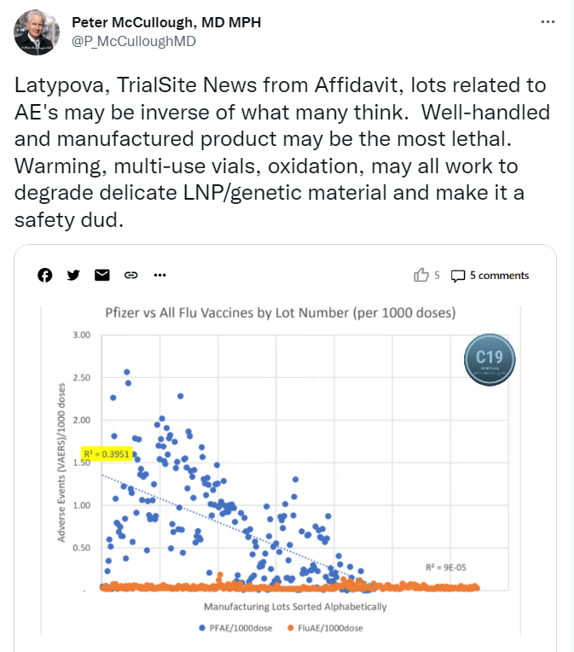
Task: Select the orange FluAE/1000dose legend marker
Action: [289, 628]
